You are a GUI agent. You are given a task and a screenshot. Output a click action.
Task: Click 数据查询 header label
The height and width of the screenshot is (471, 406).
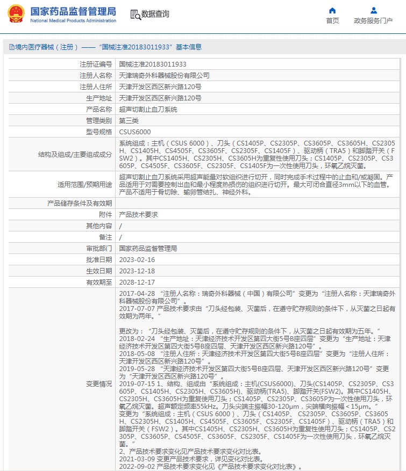155,14
